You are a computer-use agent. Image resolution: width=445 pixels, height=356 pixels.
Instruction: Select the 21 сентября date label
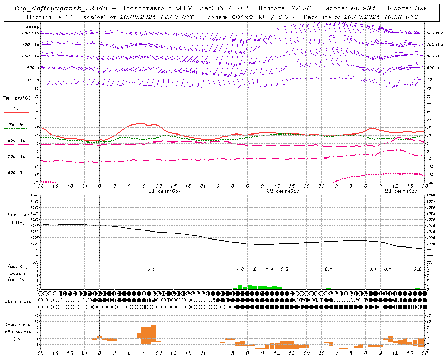[164, 191]
